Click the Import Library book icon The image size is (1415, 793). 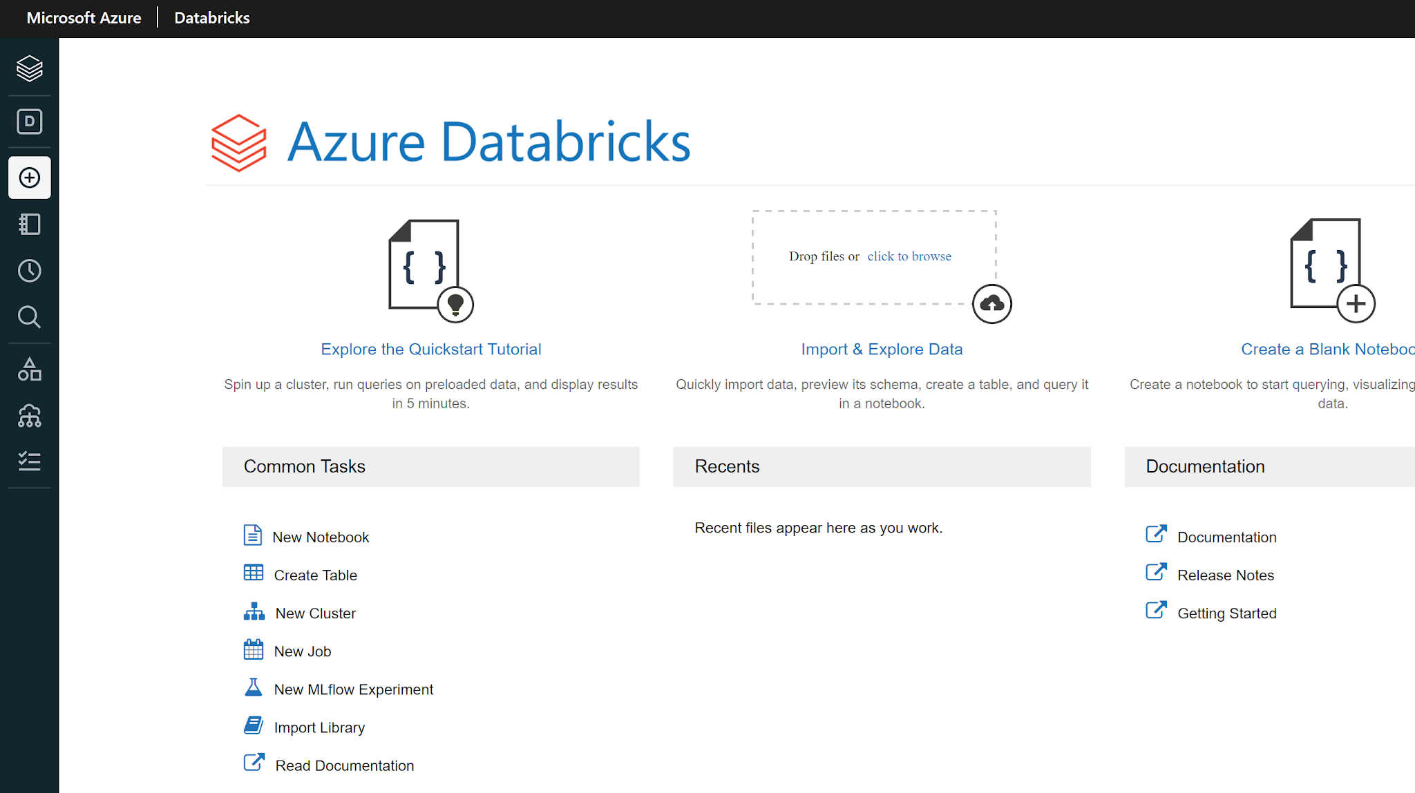tap(254, 725)
